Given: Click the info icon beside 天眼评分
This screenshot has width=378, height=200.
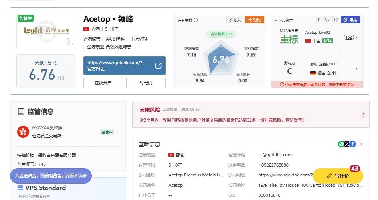Looking at the screenshot, I should click(56, 63).
